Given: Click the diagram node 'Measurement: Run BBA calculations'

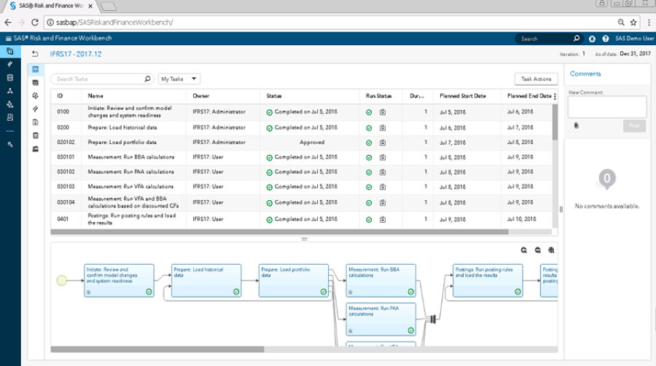Looking at the screenshot, I should click(380, 280).
